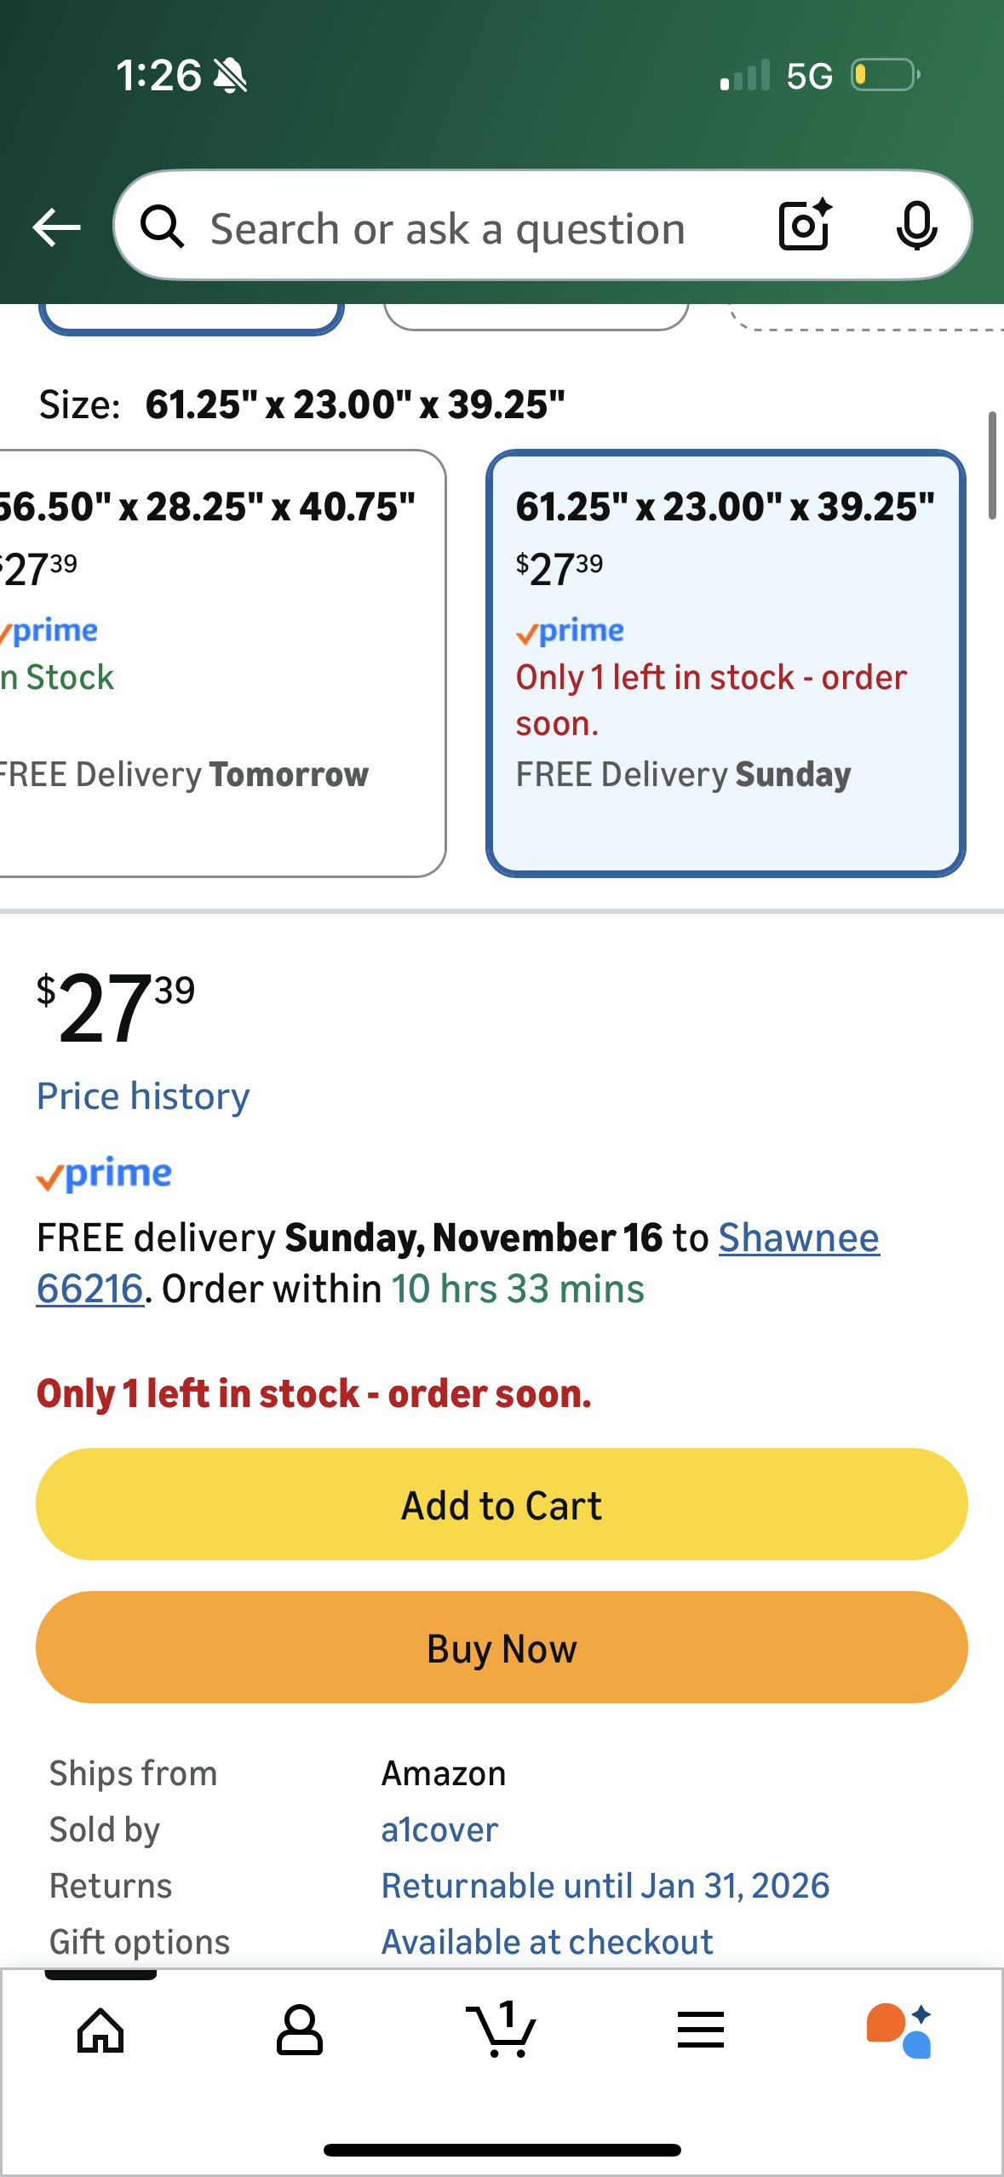Tap the magnifying glass search icon
1004x2177 pixels.
tap(163, 227)
